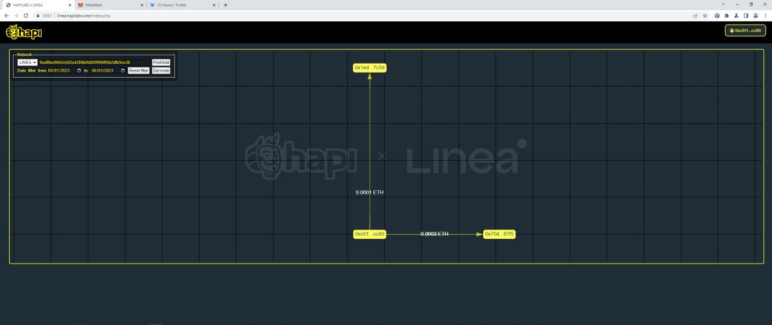This screenshot has width=772, height=325.
Task: Click the Find/Add button
Action: pyautogui.click(x=161, y=62)
